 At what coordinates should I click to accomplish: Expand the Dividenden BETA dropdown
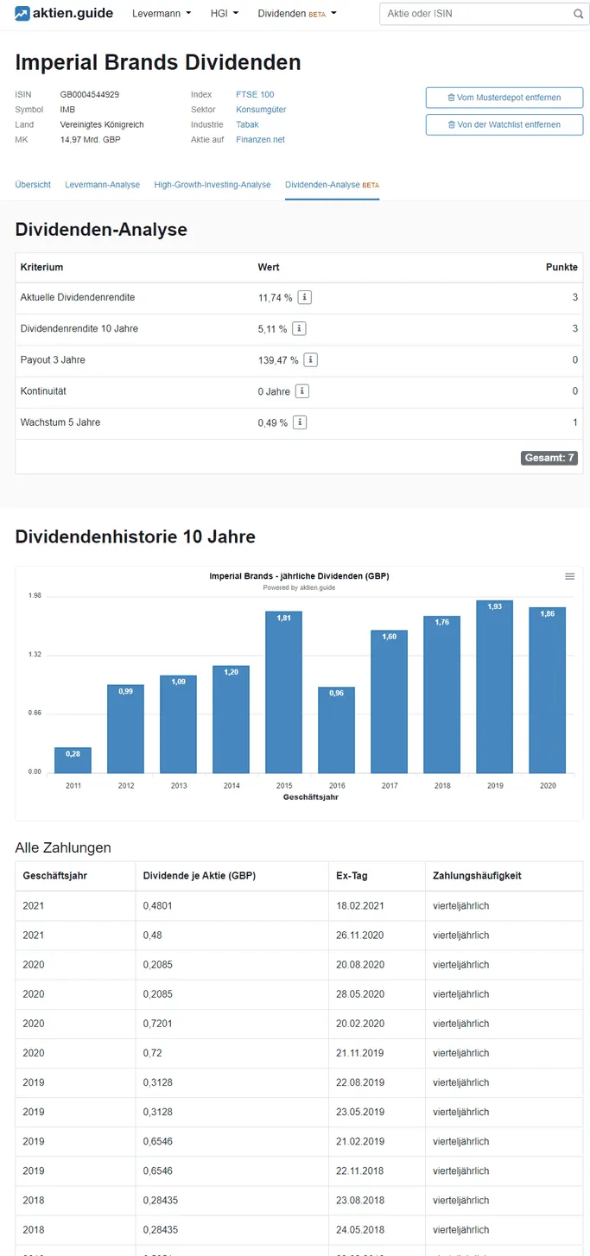tap(297, 14)
